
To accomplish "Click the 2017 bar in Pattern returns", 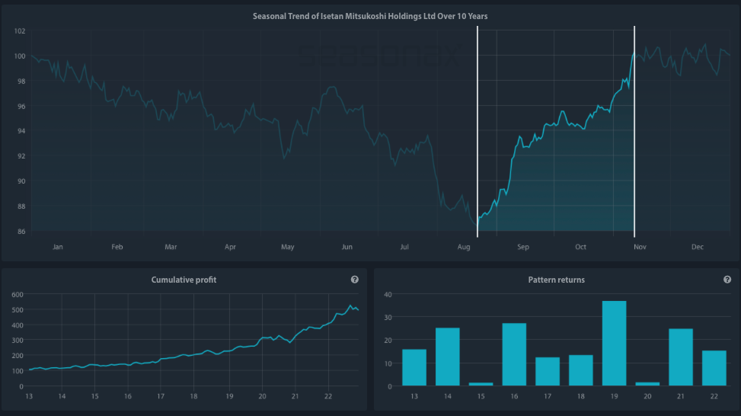I will pyautogui.click(x=548, y=372).
